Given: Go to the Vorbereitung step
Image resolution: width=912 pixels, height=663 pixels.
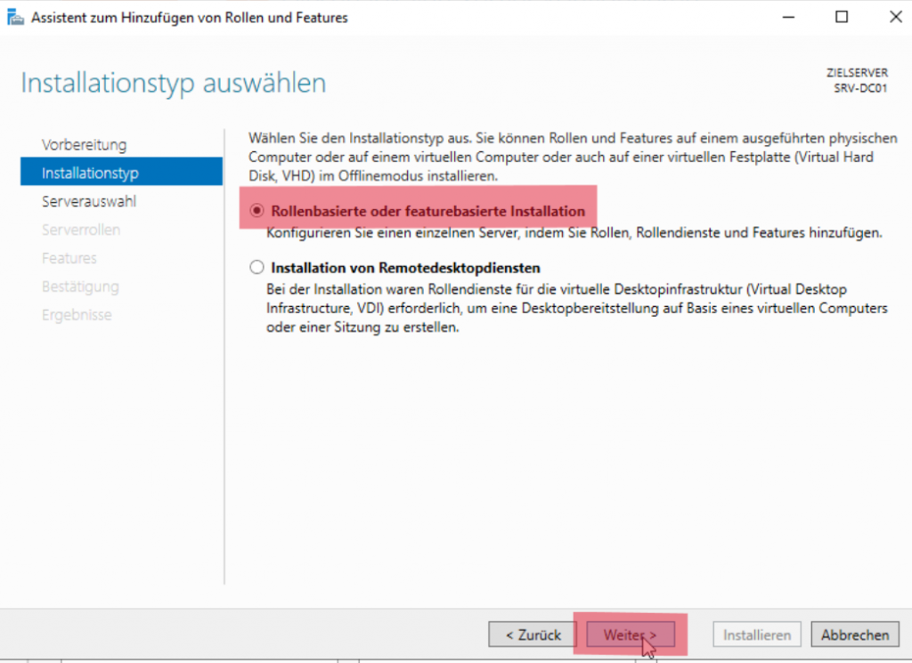Looking at the screenshot, I should coord(84,144).
